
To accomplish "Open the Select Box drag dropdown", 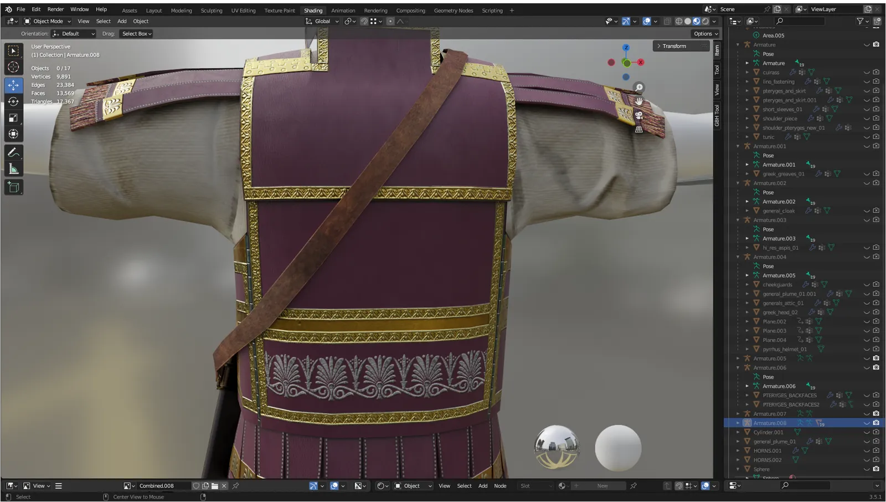I will (137, 34).
